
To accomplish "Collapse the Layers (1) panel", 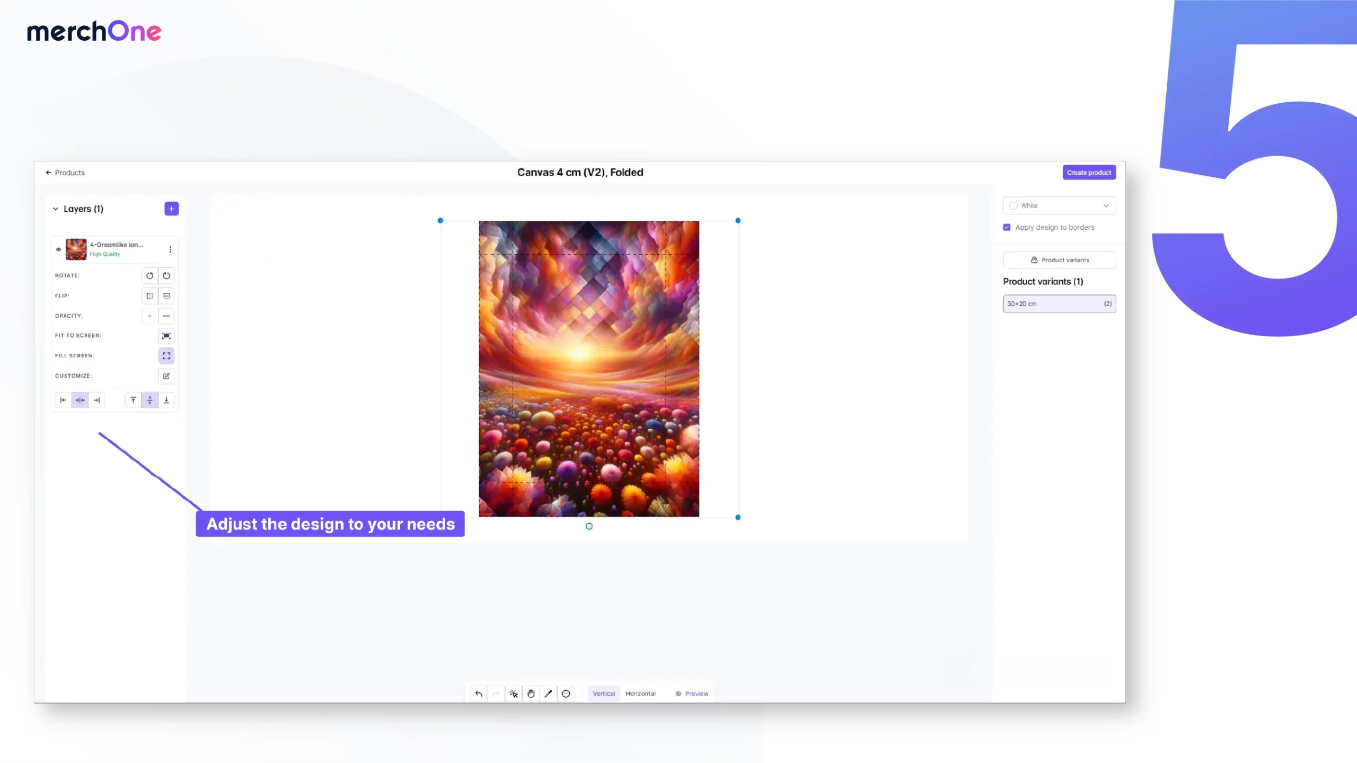I will (x=56, y=209).
